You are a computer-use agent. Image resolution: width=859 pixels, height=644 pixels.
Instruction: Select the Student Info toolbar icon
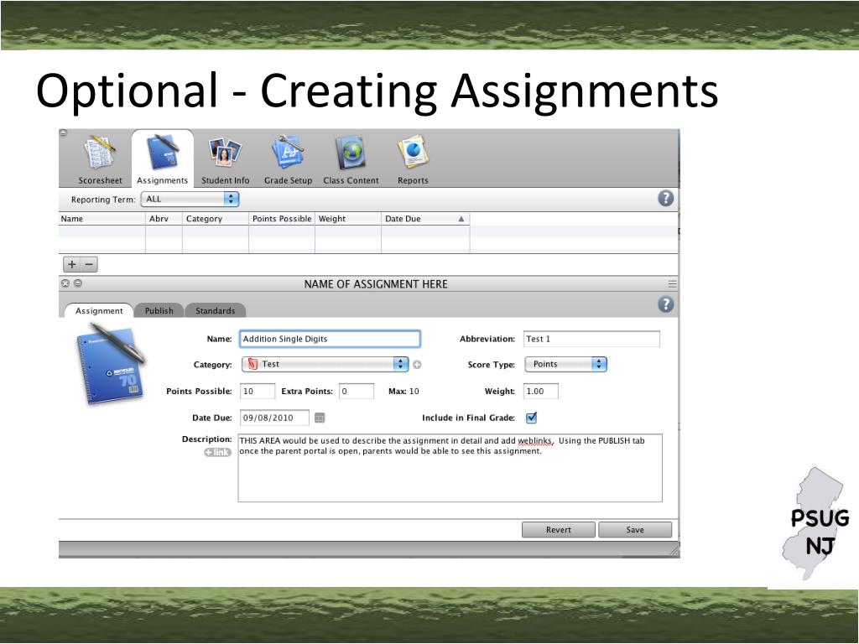[225, 155]
